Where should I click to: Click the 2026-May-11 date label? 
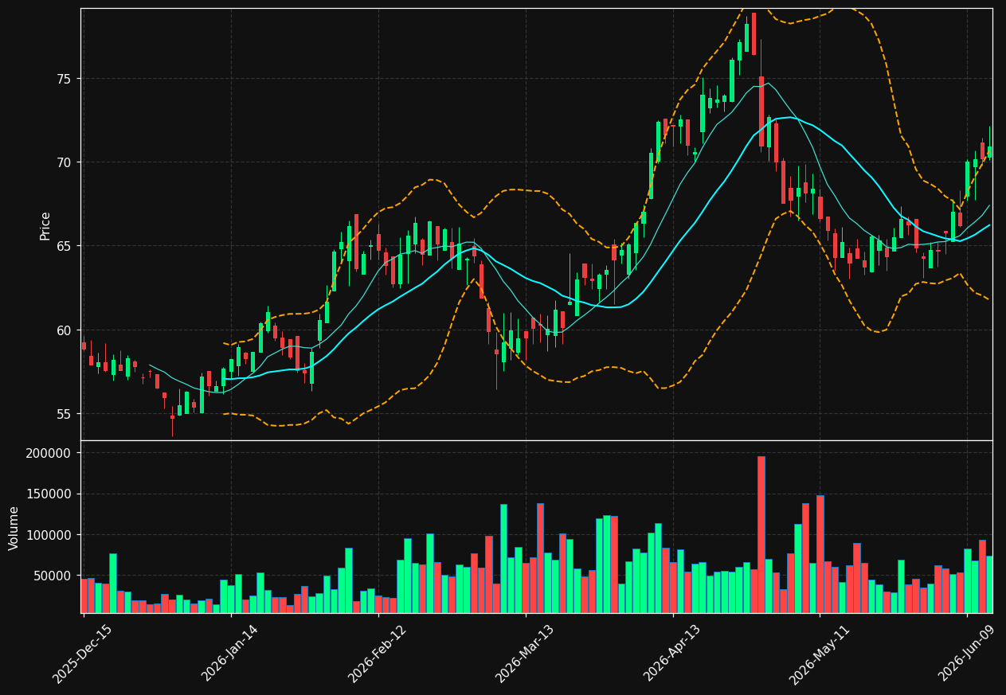pyautogui.click(x=818, y=654)
